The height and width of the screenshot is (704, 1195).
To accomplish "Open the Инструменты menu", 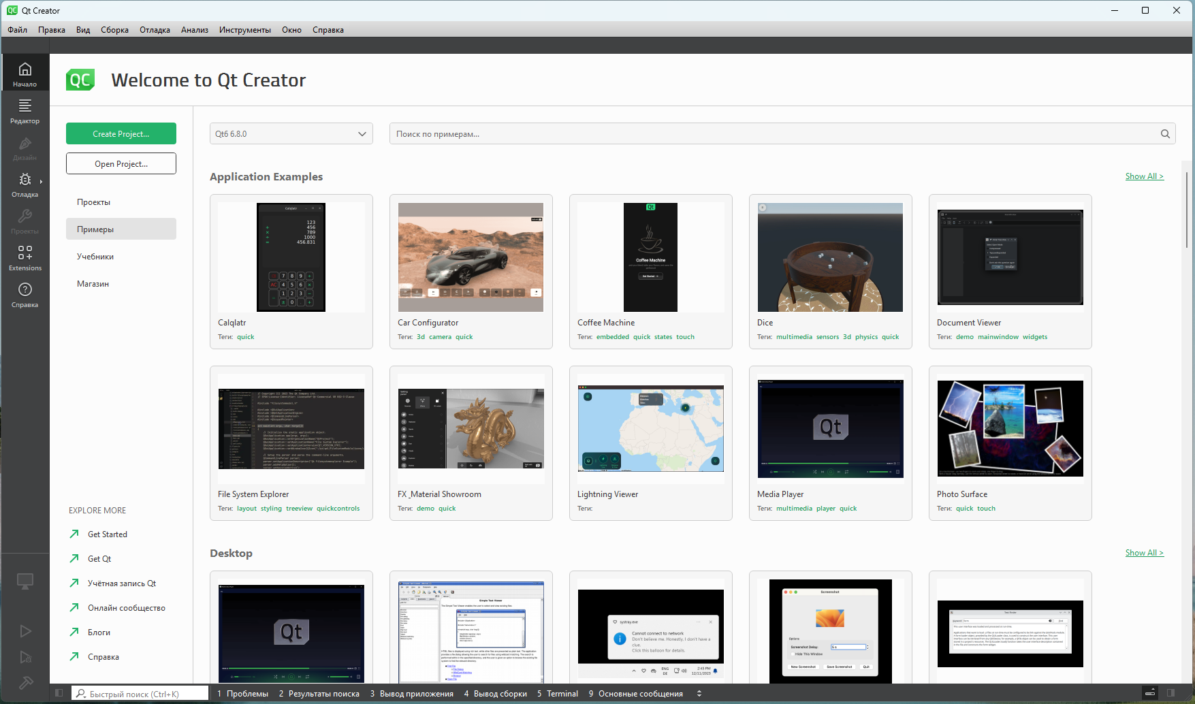I will [x=244, y=30].
